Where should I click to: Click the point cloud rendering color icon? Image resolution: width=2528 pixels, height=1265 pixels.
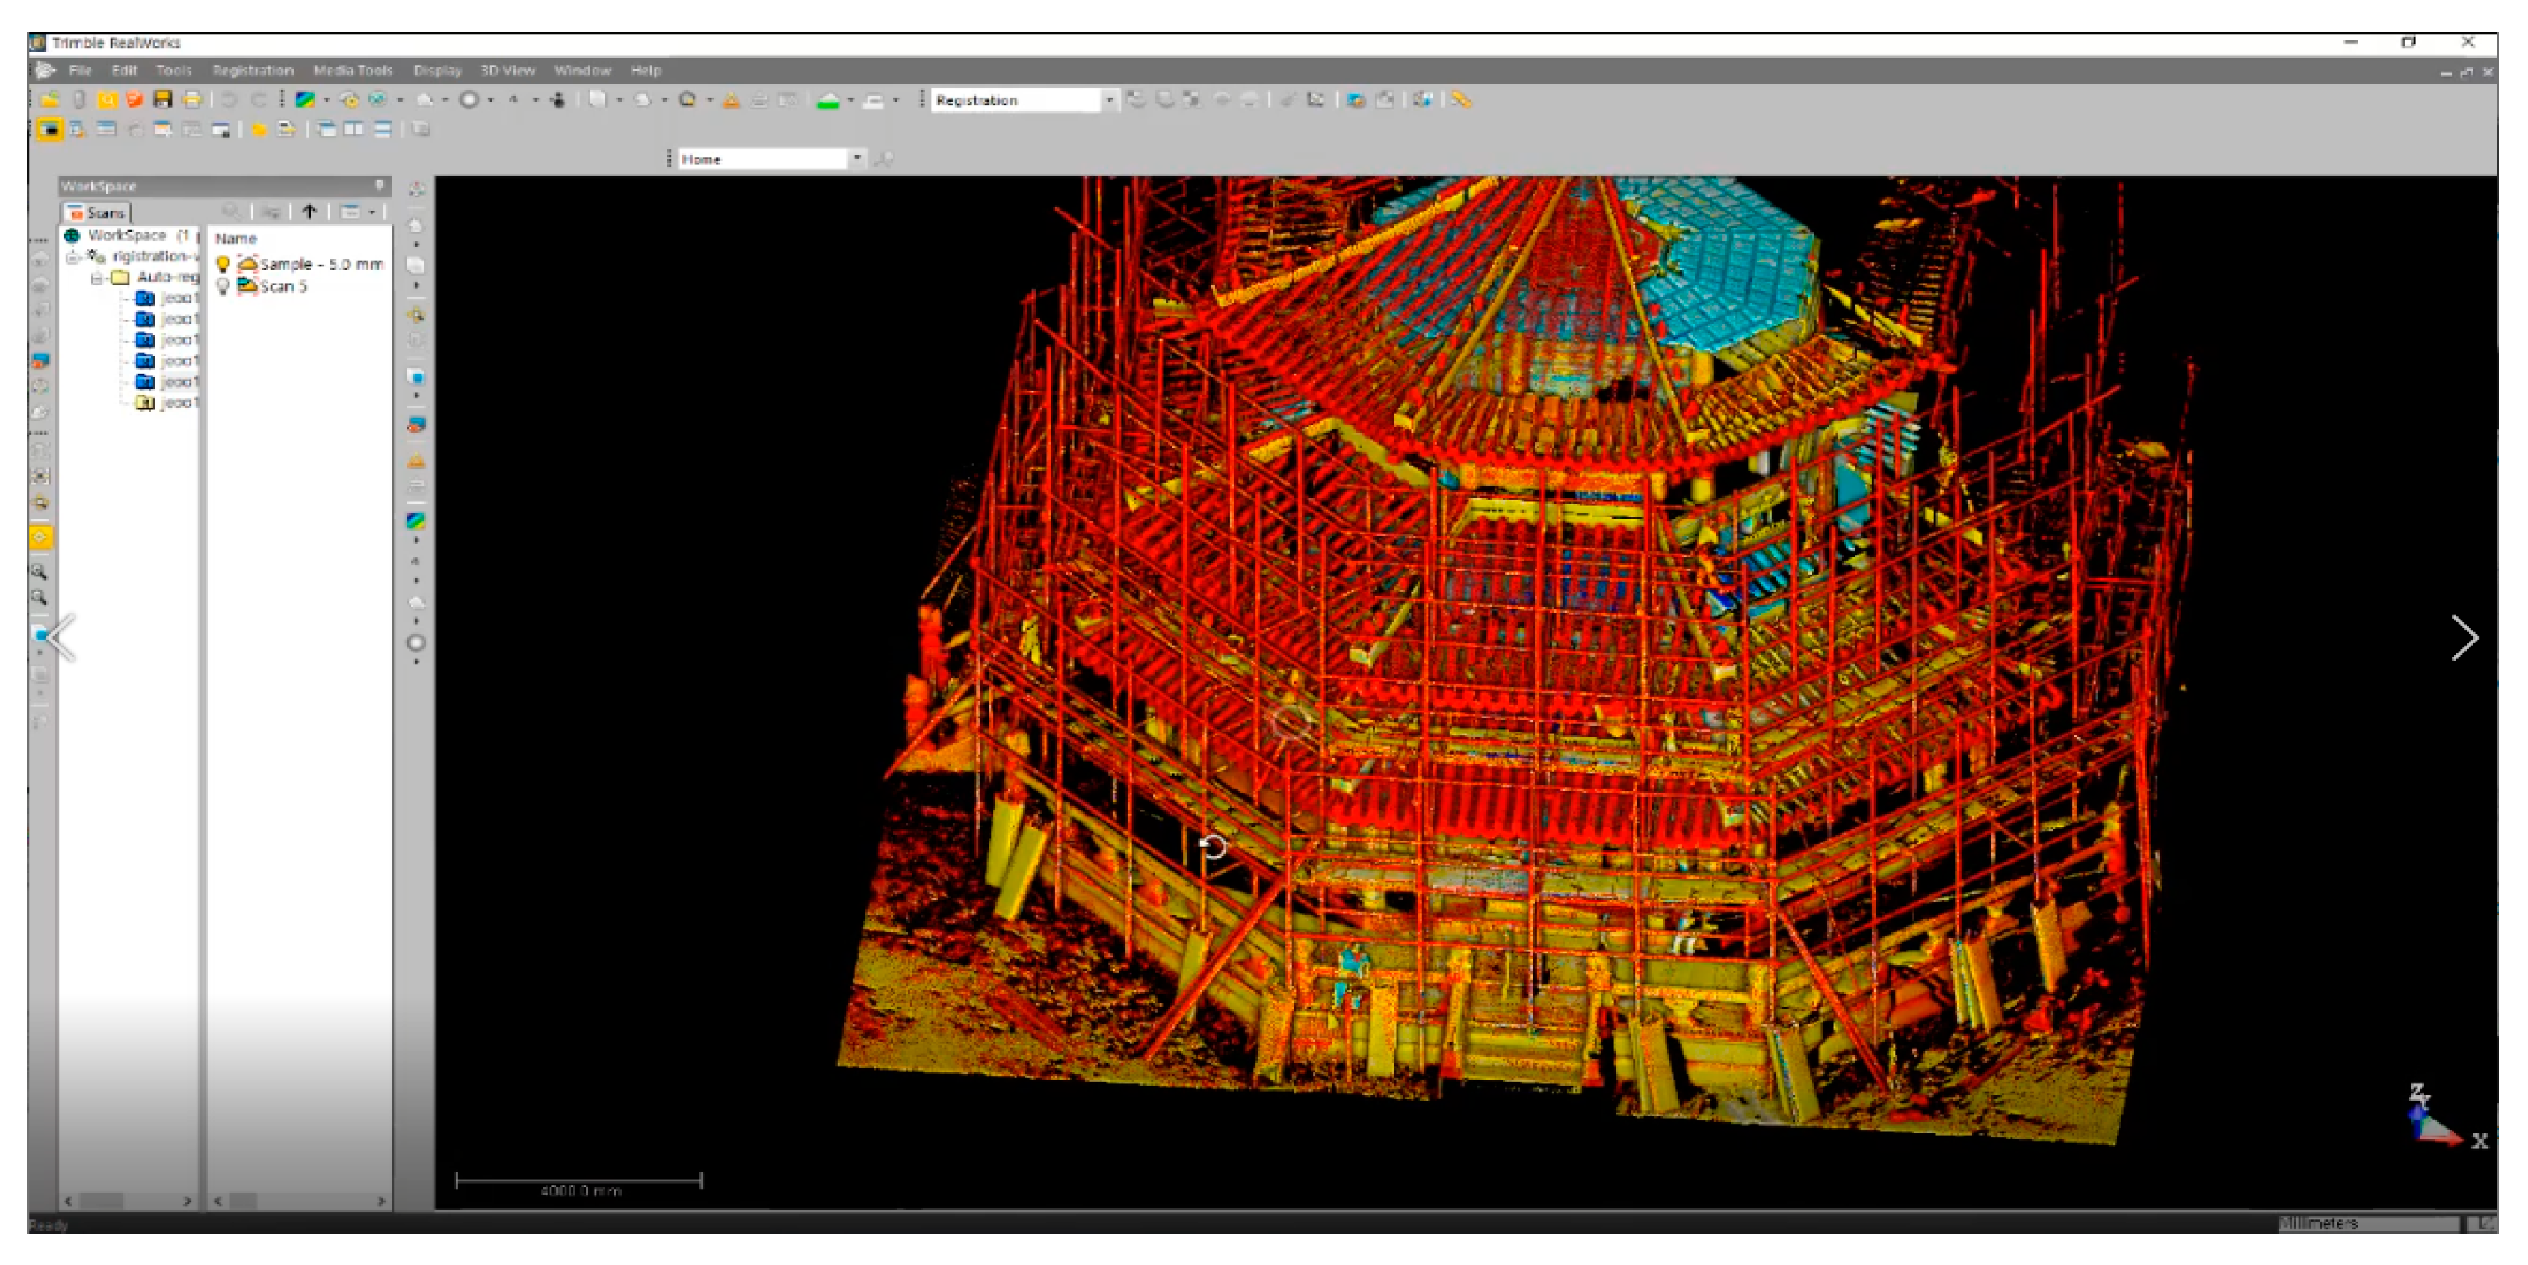coord(305,99)
